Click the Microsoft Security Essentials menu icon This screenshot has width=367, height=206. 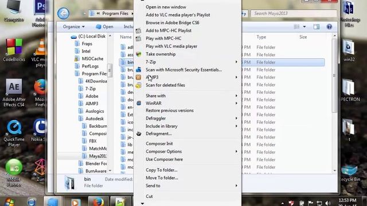click(139, 70)
